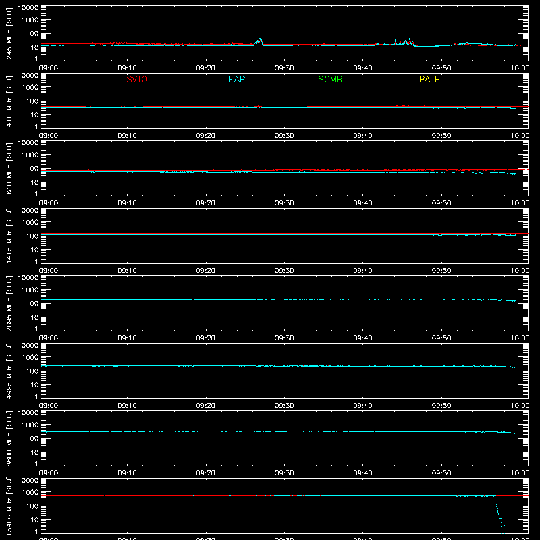Click the 10 tick on 15400 MHz axis
Screen dimensions: 540x540
[x=34, y=520]
